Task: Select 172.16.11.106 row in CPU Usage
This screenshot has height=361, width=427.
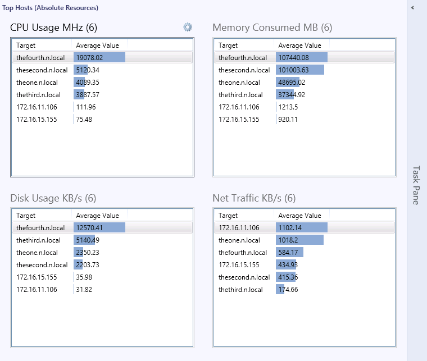Action: coord(37,107)
